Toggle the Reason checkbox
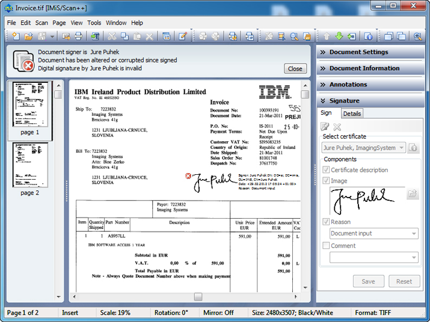 326,222
